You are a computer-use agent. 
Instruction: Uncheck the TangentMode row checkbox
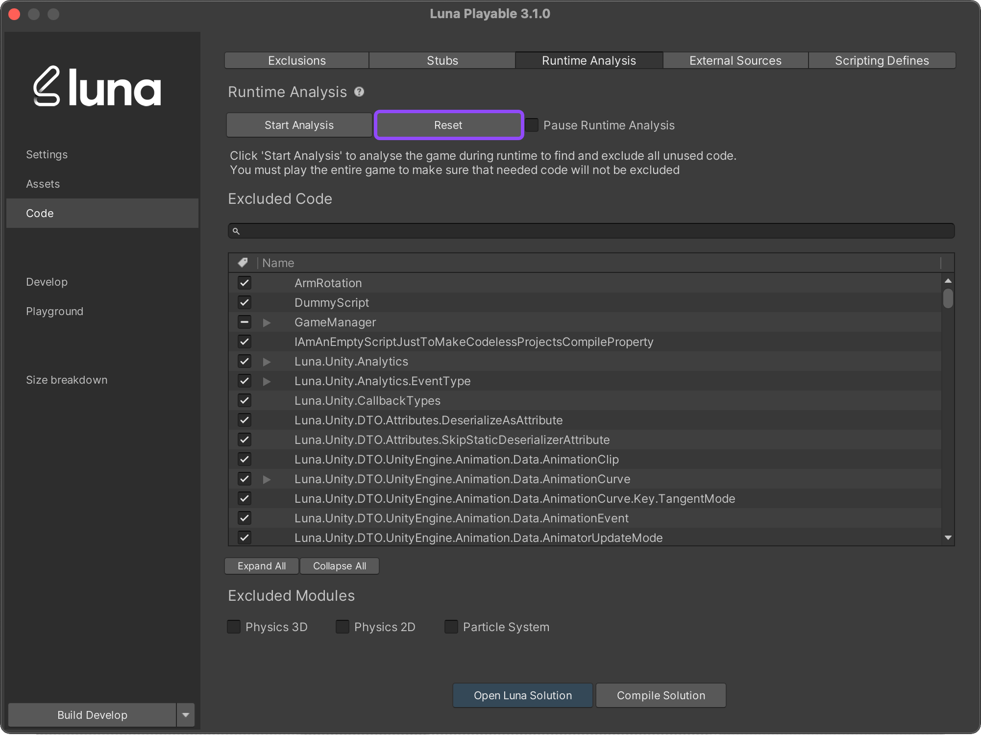(x=245, y=498)
